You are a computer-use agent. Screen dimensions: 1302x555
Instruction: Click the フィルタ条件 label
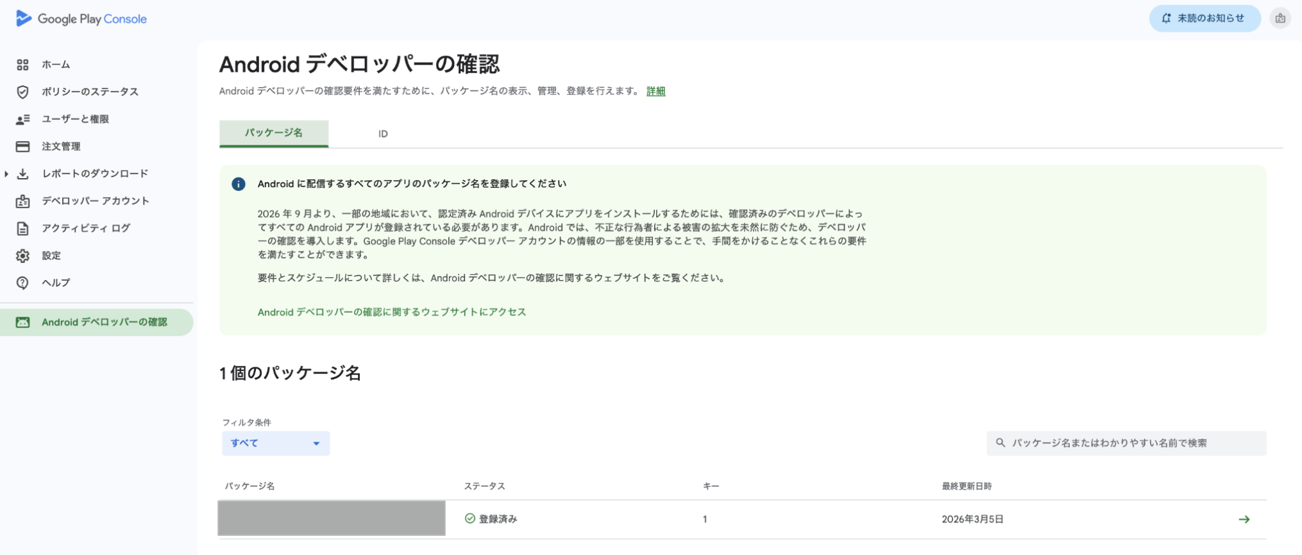click(247, 422)
